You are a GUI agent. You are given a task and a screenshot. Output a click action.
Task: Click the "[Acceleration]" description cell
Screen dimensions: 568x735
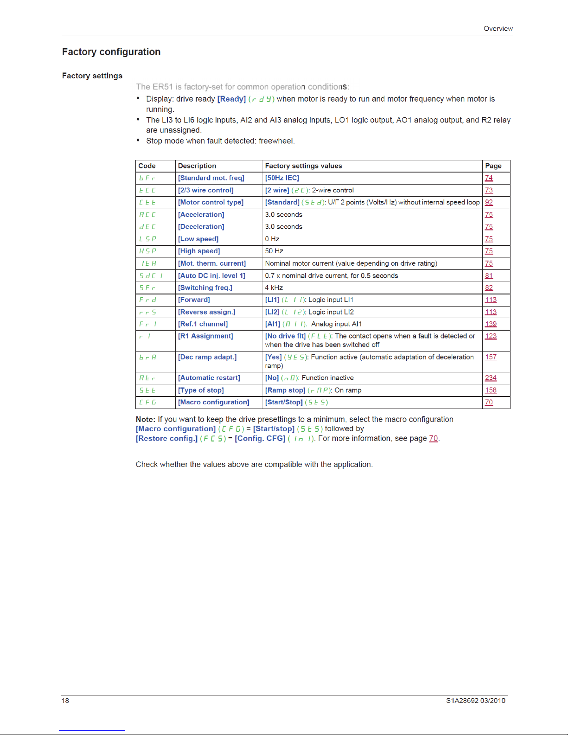(x=201, y=215)
